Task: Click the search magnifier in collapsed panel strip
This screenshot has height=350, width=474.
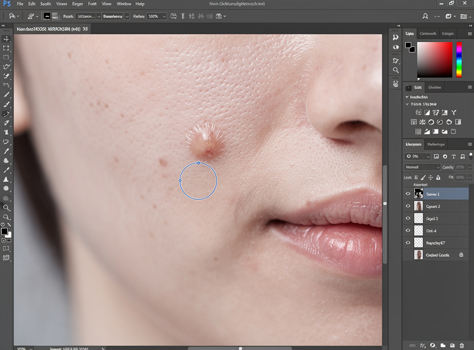Action: coord(395,70)
